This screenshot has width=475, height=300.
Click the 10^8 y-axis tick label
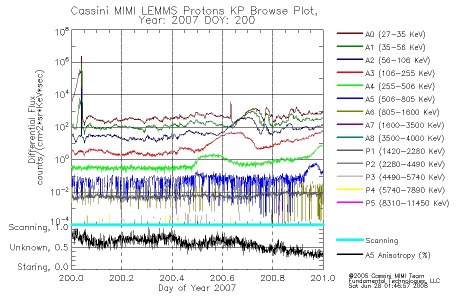coord(62,32)
